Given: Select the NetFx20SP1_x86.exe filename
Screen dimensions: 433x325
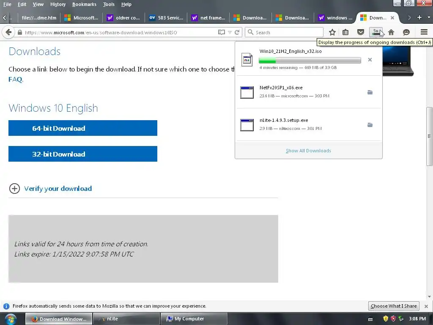Looking at the screenshot, I should pos(281,88).
